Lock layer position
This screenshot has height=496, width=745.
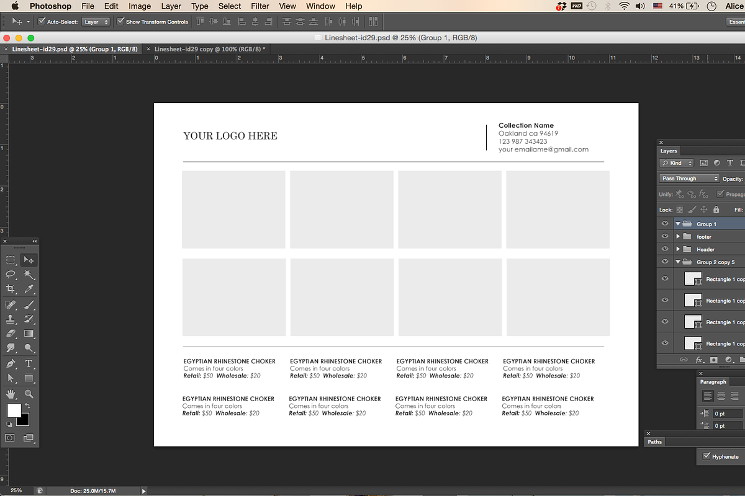703,210
